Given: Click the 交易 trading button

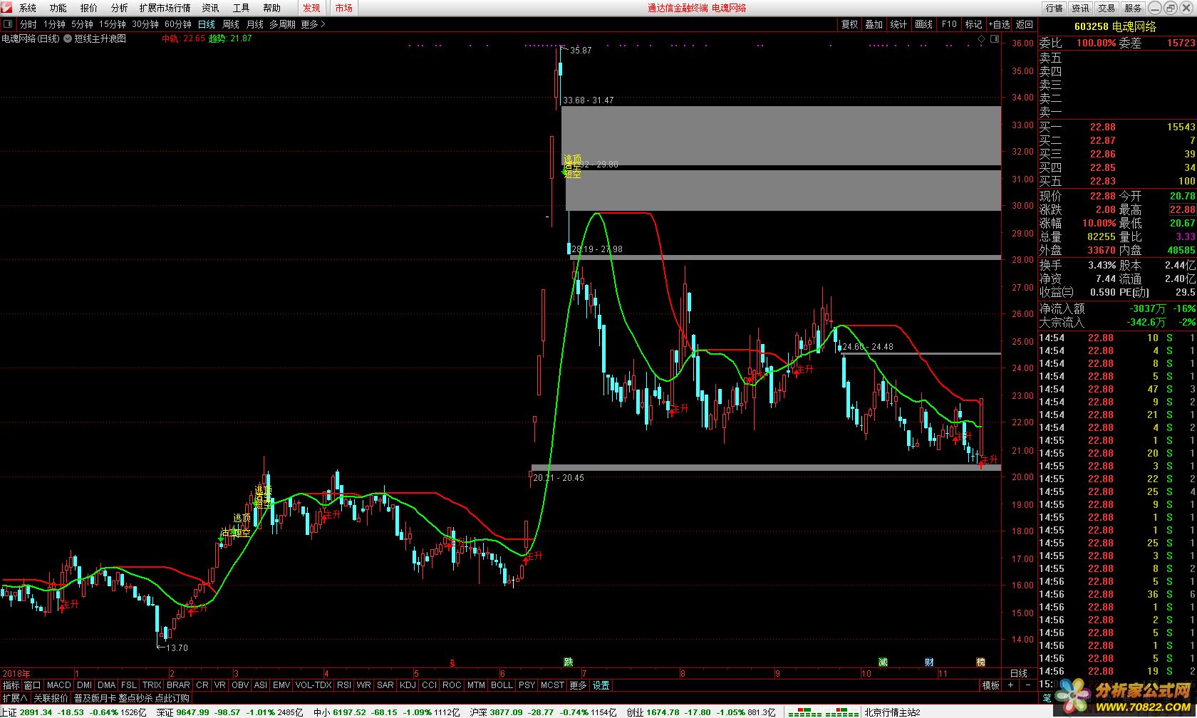Looking at the screenshot, I should (1107, 9).
